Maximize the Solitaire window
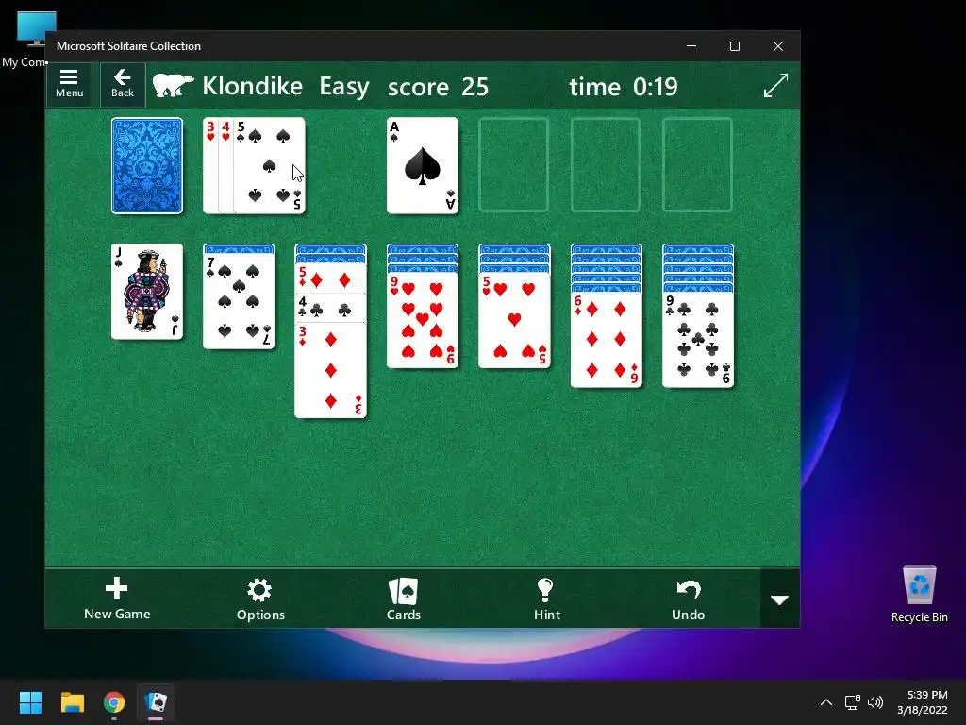This screenshot has width=966, height=725. (734, 46)
